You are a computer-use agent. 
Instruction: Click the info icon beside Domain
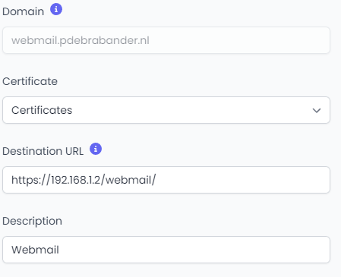56,9
